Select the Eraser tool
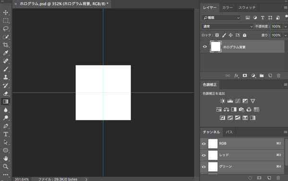Viewport: 288px width, 181px height. coord(5,93)
